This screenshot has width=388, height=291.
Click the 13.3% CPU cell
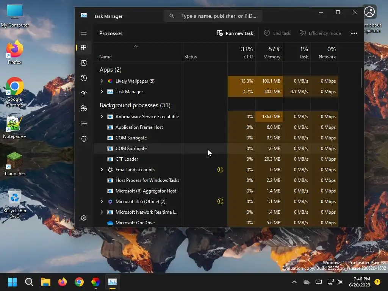pos(241,81)
